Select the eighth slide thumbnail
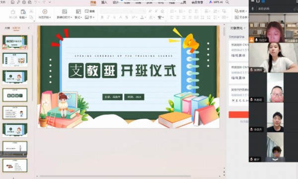Viewport: 298px width, 179px height. coord(15,166)
